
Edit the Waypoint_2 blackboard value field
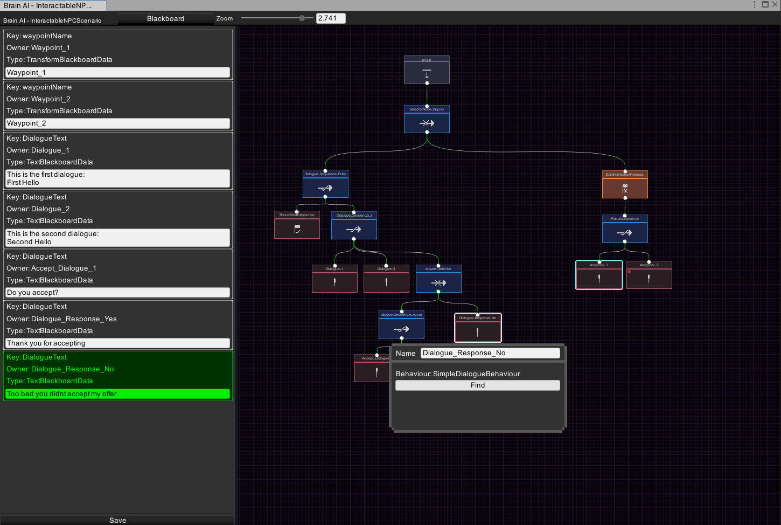pos(117,123)
